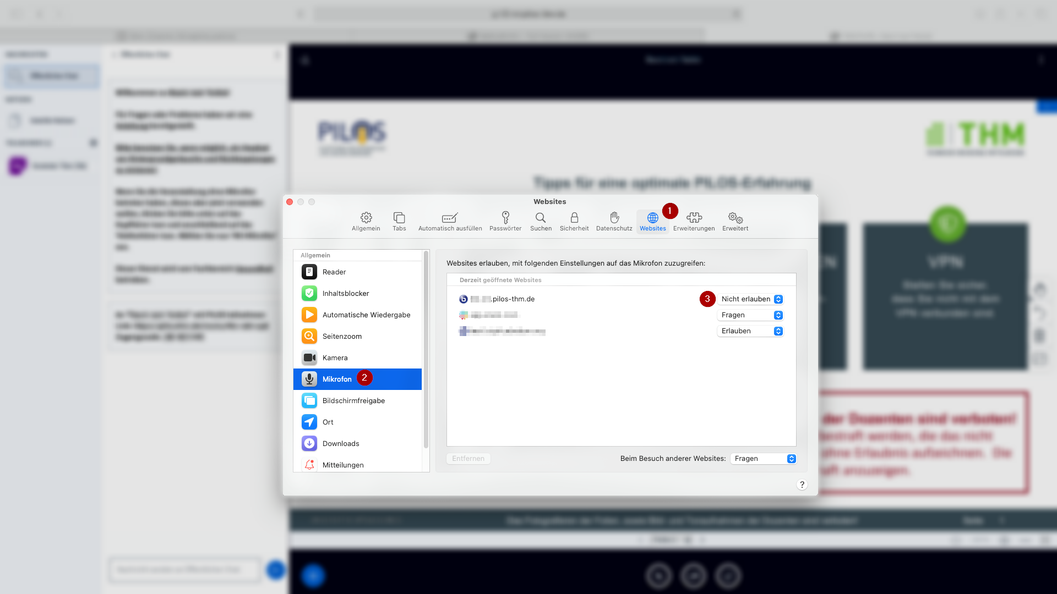Select Seitenzoom in the sidebar
The image size is (1057, 594).
[x=358, y=336]
